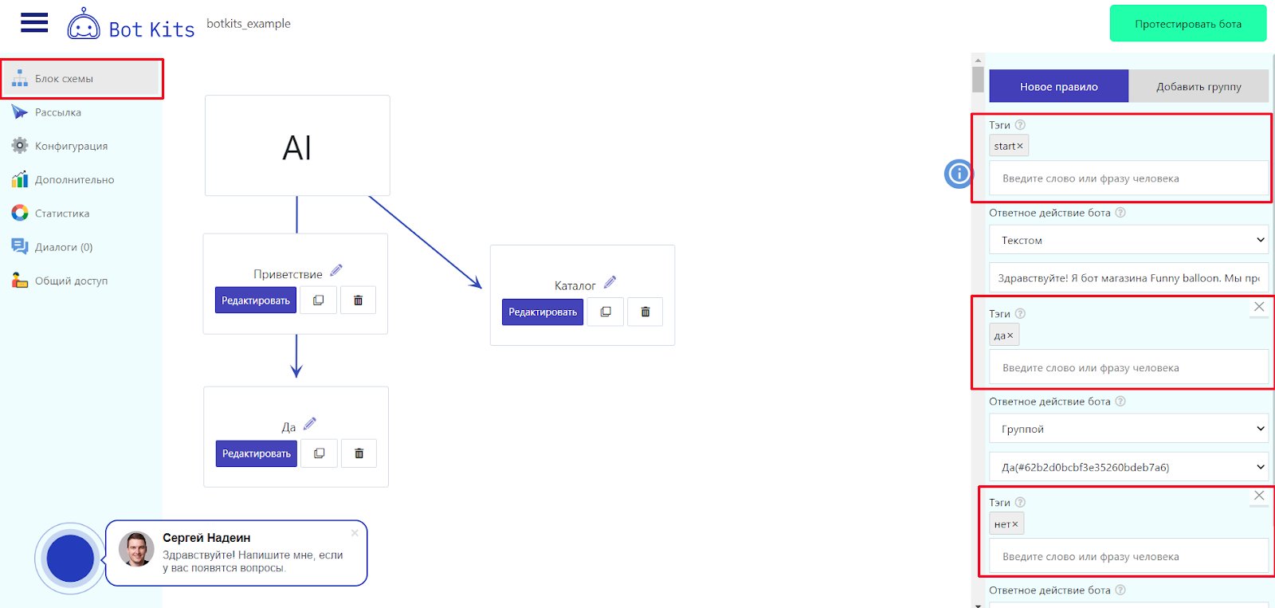Click Редактировать on the Каталог block
This screenshot has width=1275, height=608.
[x=543, y=312]
